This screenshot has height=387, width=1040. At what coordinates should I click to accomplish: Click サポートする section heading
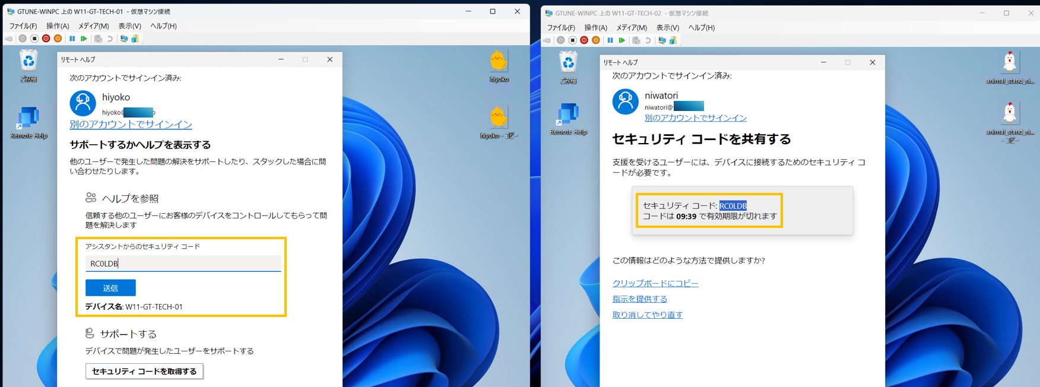click(x=128, y=334)
